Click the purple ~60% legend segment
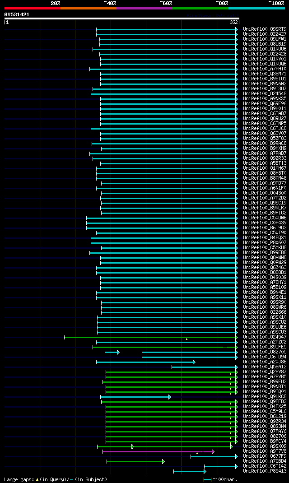 point(144,8)
